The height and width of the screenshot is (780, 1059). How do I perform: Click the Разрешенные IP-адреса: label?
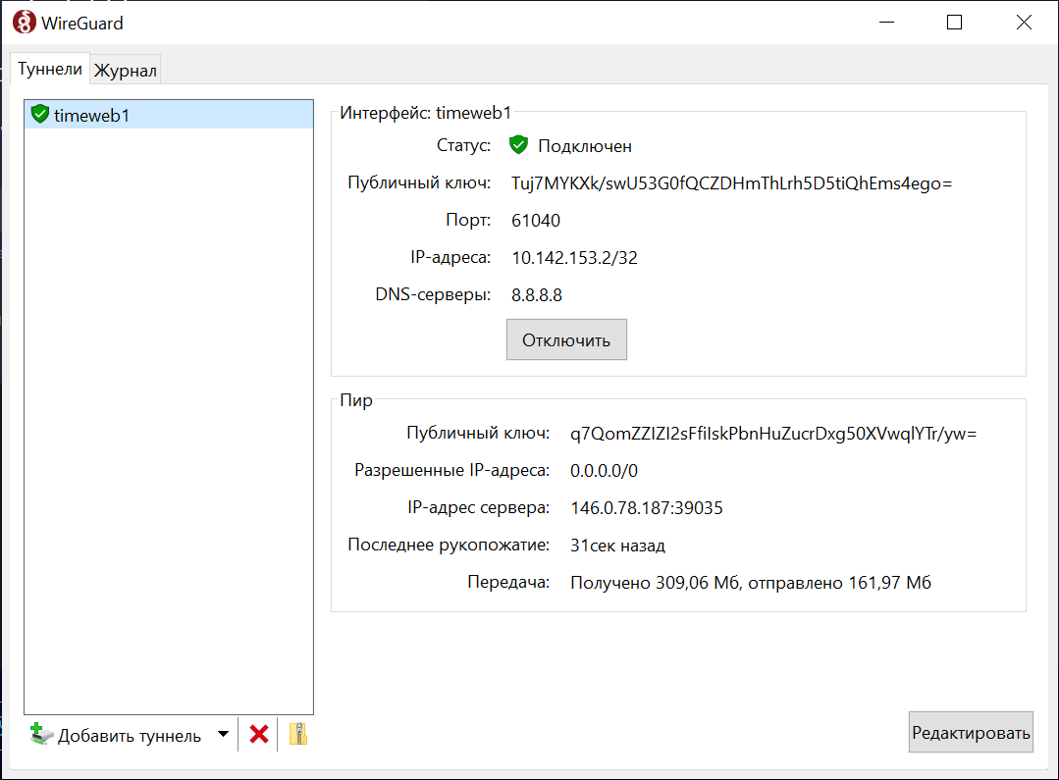(451, 470)
